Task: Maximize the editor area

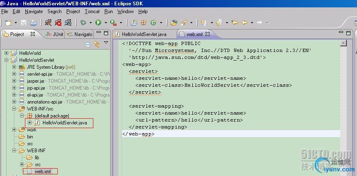Action: tap(348, 33)
